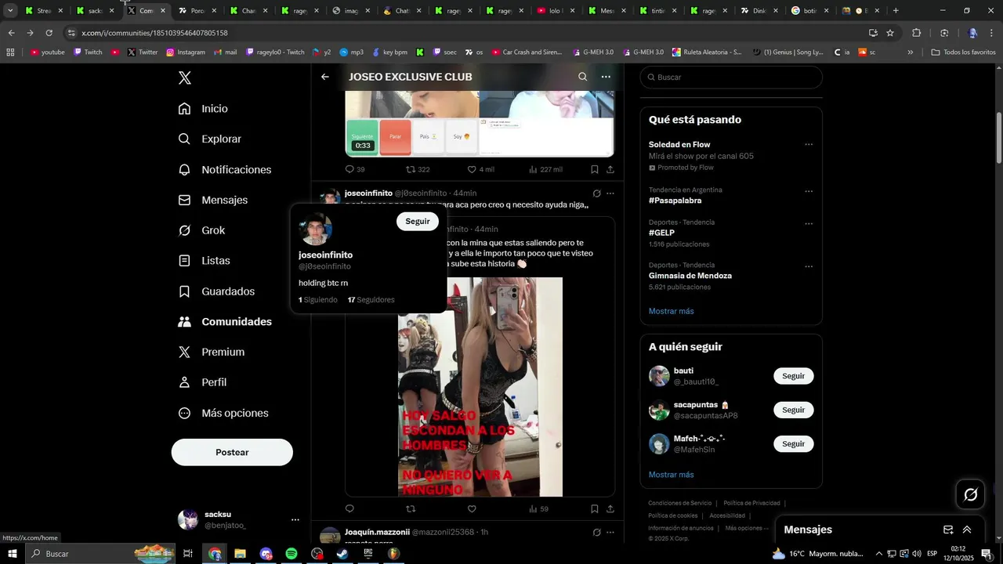Image resolution: width=1003 pixels, height=564 pixels.
Task: Open more options on joseoinfinito post
Action: pos(610,193)
